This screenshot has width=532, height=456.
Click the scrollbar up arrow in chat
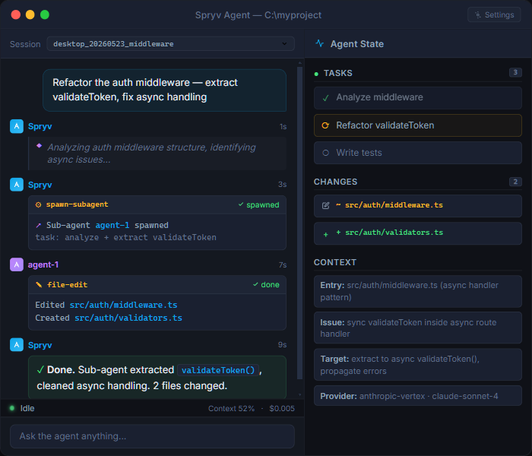(299, 63)
